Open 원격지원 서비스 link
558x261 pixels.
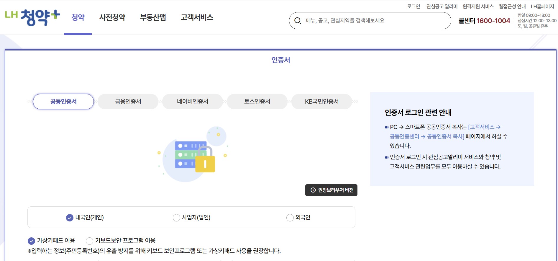(x=478, y=6)
